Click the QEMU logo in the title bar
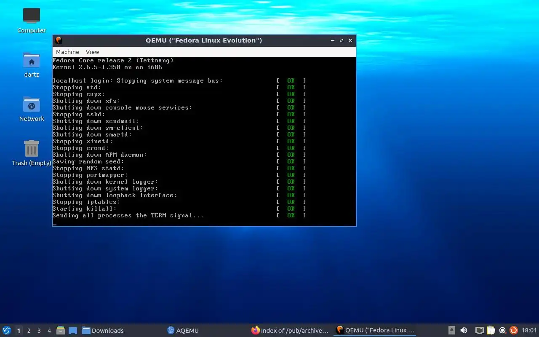The image size is (539, 337). (59, 40)
